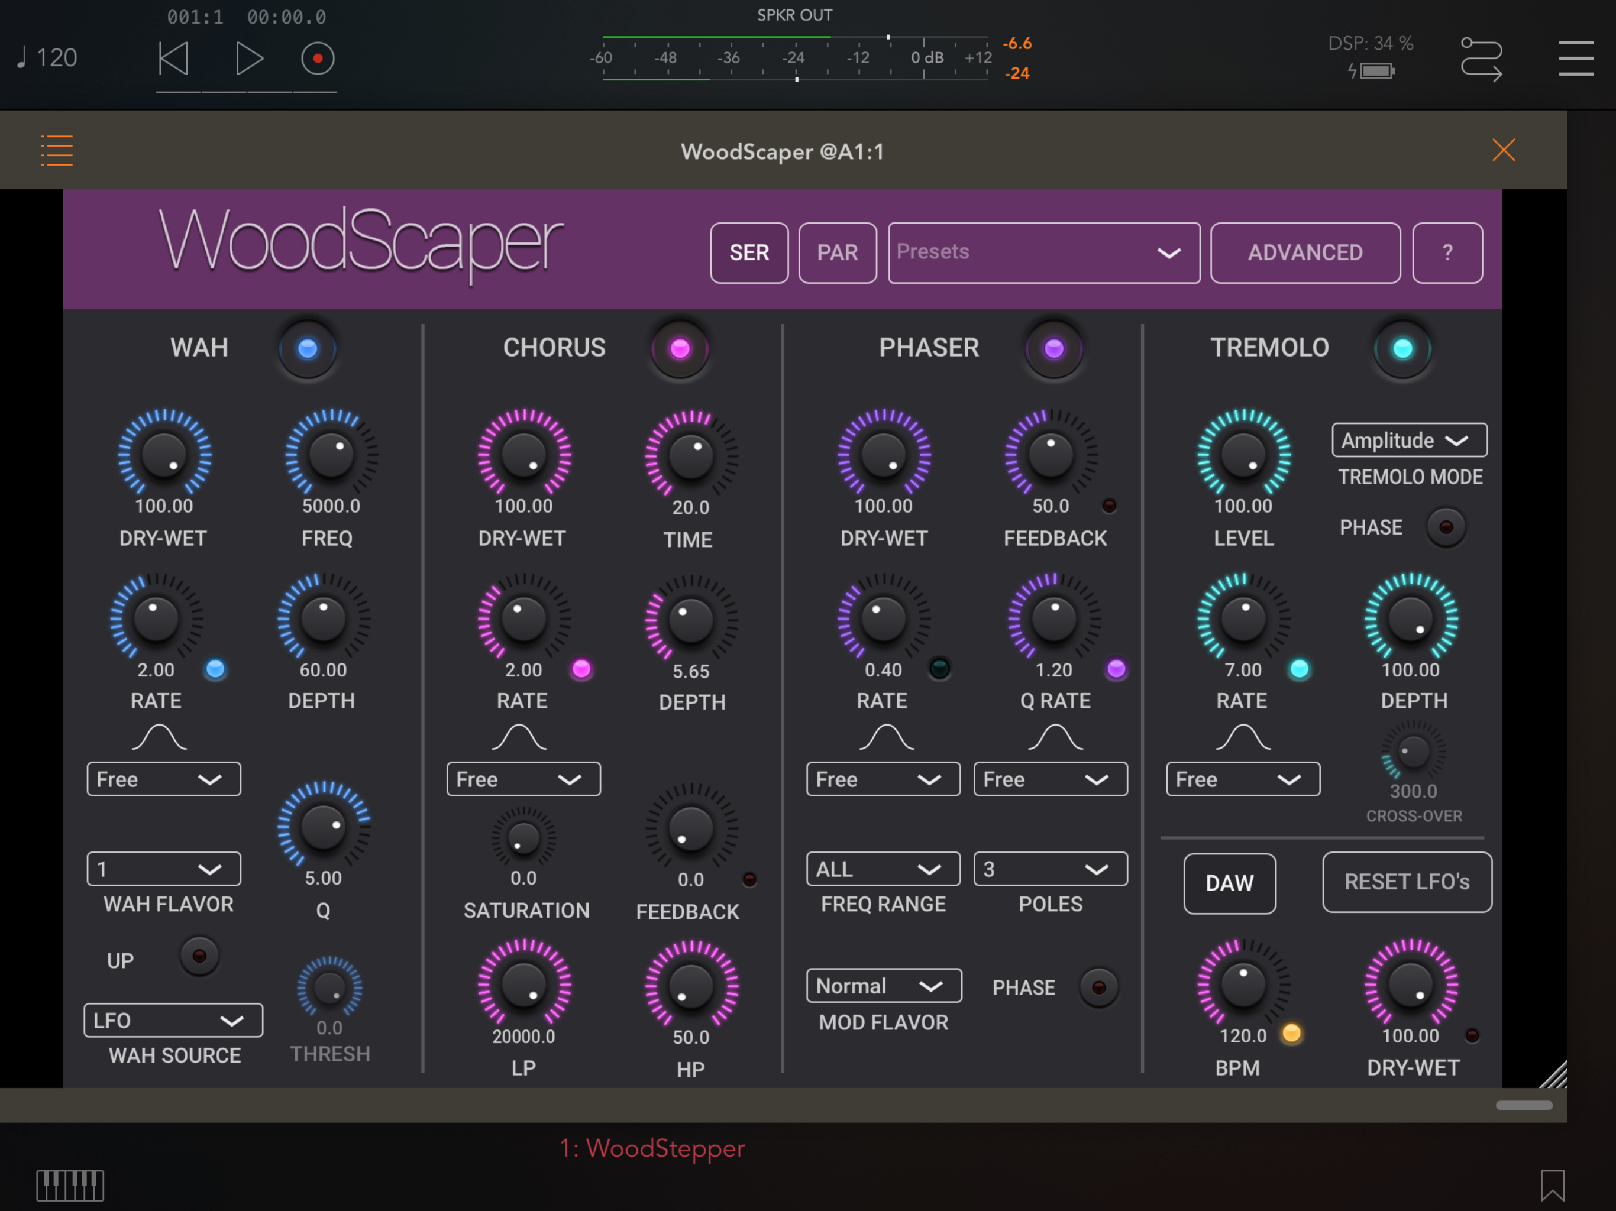The image size is (1616, 1211).
Task: Click the 1: WoodStepper track label
Action: pos(652,1148)
